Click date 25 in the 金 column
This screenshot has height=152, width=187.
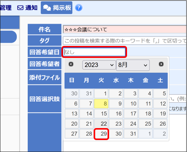click(x=145, y=124)
